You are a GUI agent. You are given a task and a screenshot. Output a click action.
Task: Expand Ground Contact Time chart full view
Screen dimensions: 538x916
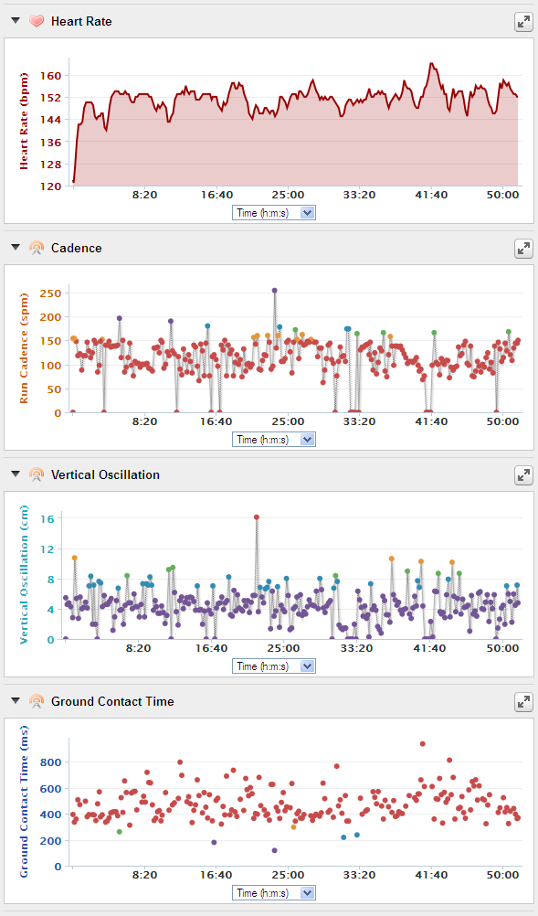523,701
